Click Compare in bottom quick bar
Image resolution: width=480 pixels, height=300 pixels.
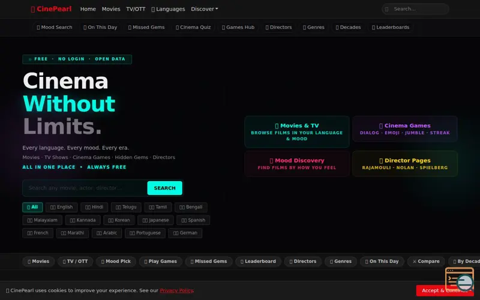coord(426,262)
